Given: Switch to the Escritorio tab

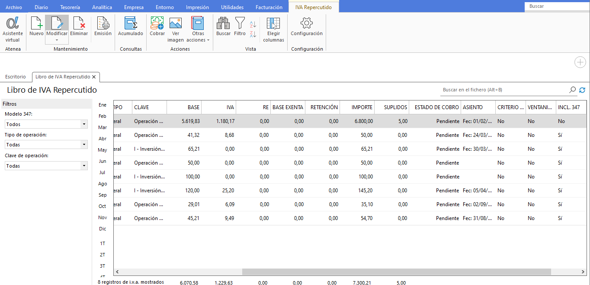Looking at the screenshot, I should [16, 77].
